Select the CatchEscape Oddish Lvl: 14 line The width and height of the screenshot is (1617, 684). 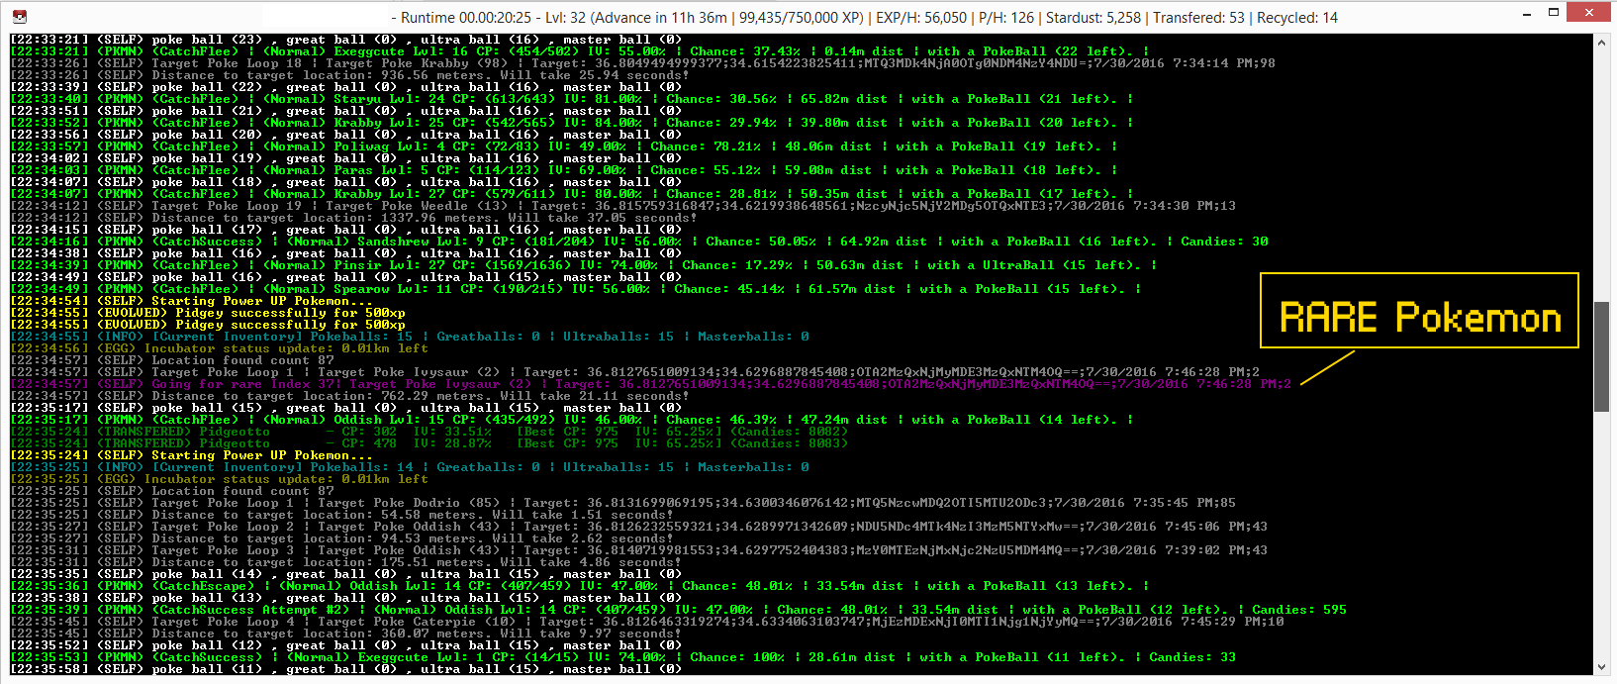click(580, 586)
